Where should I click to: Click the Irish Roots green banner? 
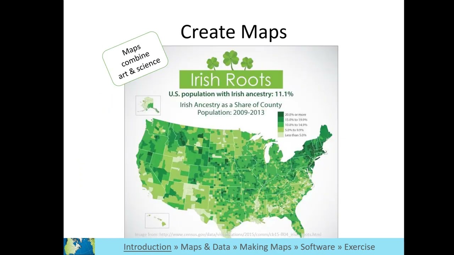(231, 79)
